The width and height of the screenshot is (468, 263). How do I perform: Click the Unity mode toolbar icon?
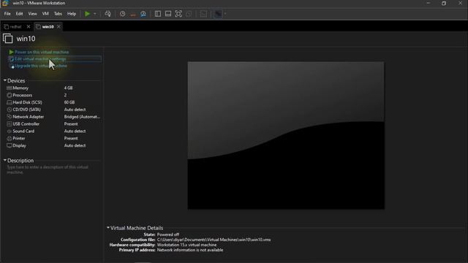[x=189, y=14]
